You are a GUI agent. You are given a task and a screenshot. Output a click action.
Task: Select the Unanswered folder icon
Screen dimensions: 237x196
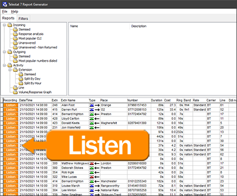click(15, 43)
